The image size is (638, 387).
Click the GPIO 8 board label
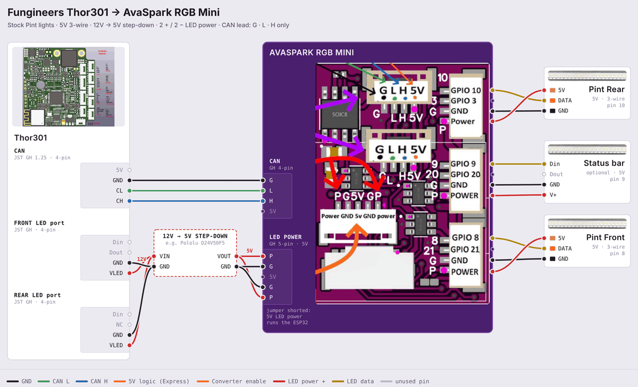[x=465, y=238]
